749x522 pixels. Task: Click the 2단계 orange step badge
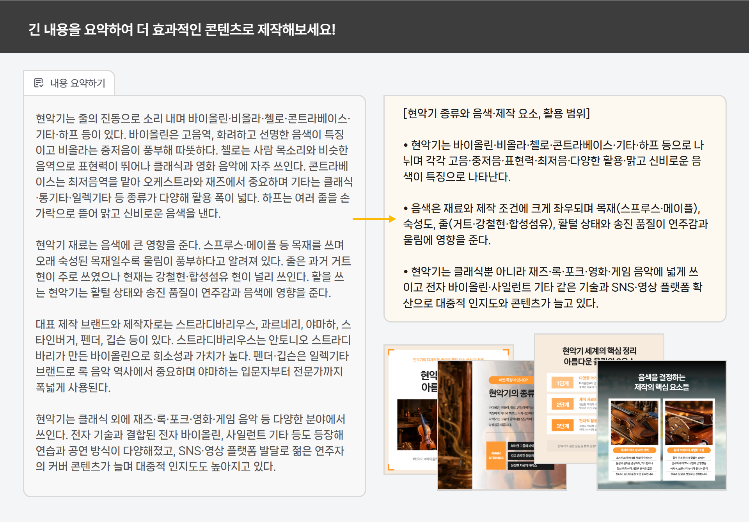(562, 405)
